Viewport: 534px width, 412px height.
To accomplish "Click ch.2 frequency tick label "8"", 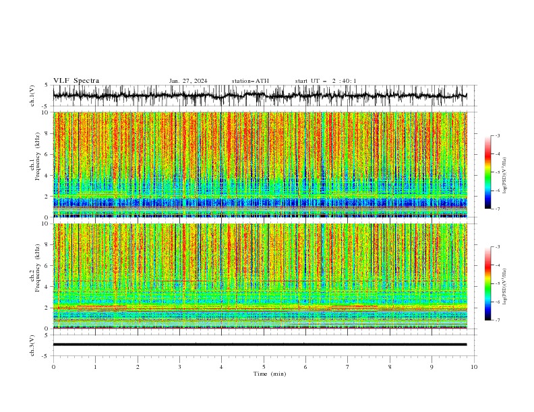I will [x=47, y=245].
